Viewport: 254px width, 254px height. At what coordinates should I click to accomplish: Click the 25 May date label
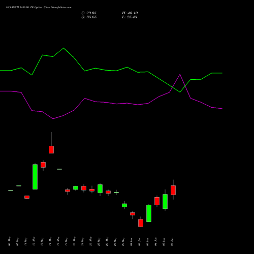[x=99, y=241]
